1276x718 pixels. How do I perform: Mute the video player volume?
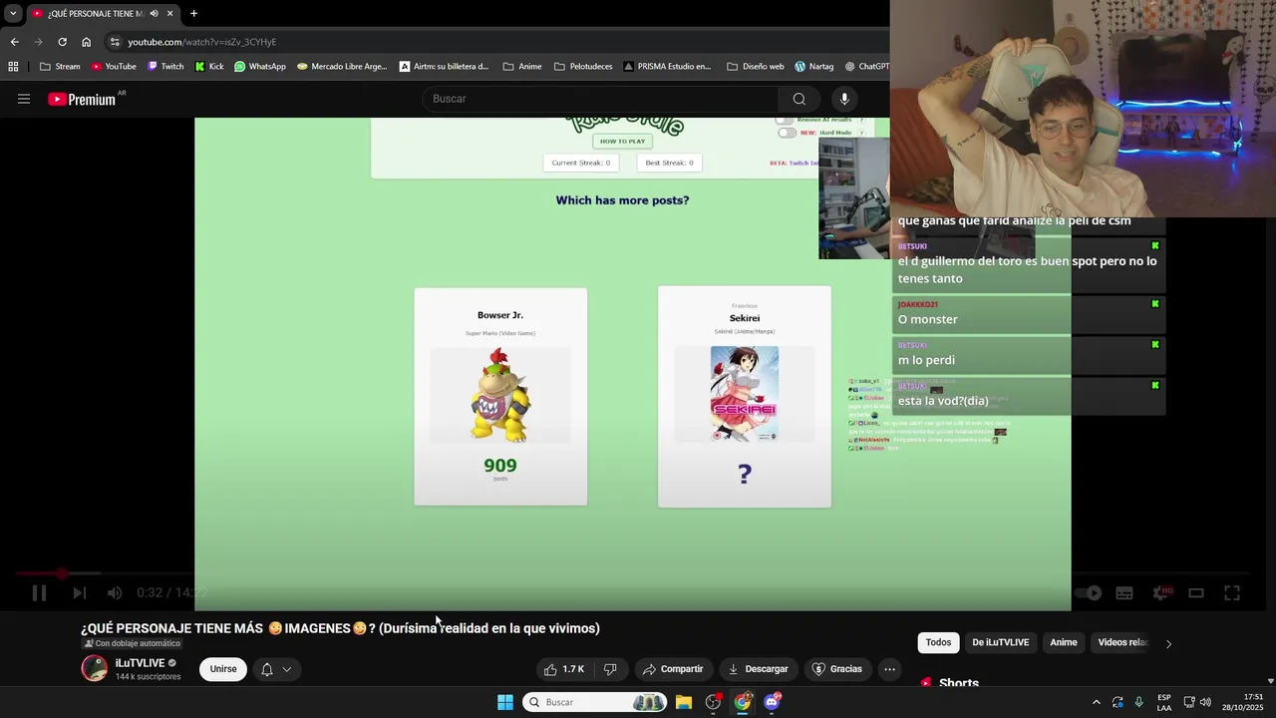(115, 593)
